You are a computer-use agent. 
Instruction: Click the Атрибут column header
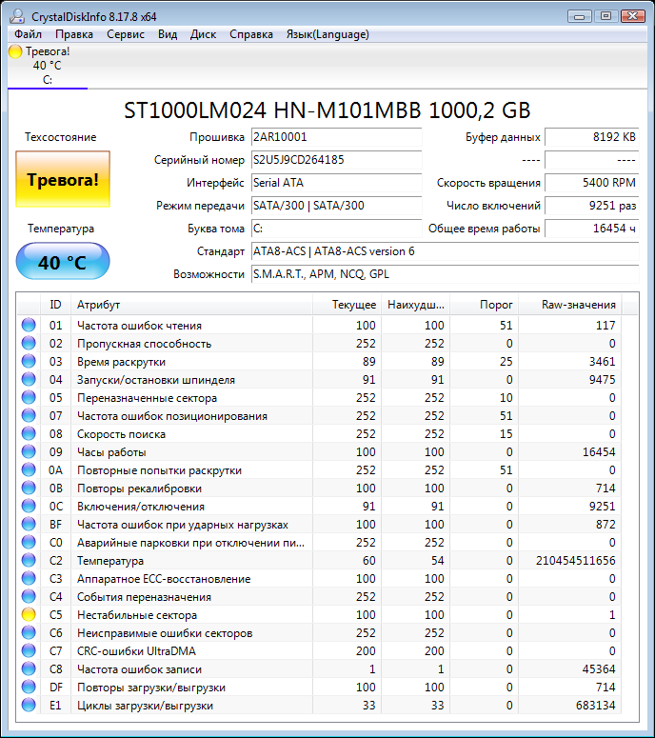pos(191,305)
